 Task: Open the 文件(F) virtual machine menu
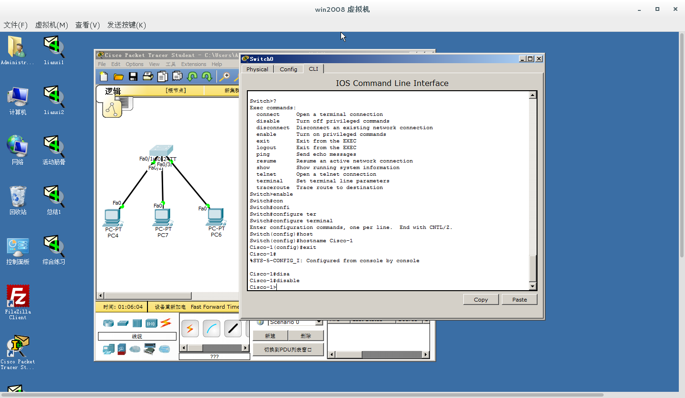(x=16, y=25)
